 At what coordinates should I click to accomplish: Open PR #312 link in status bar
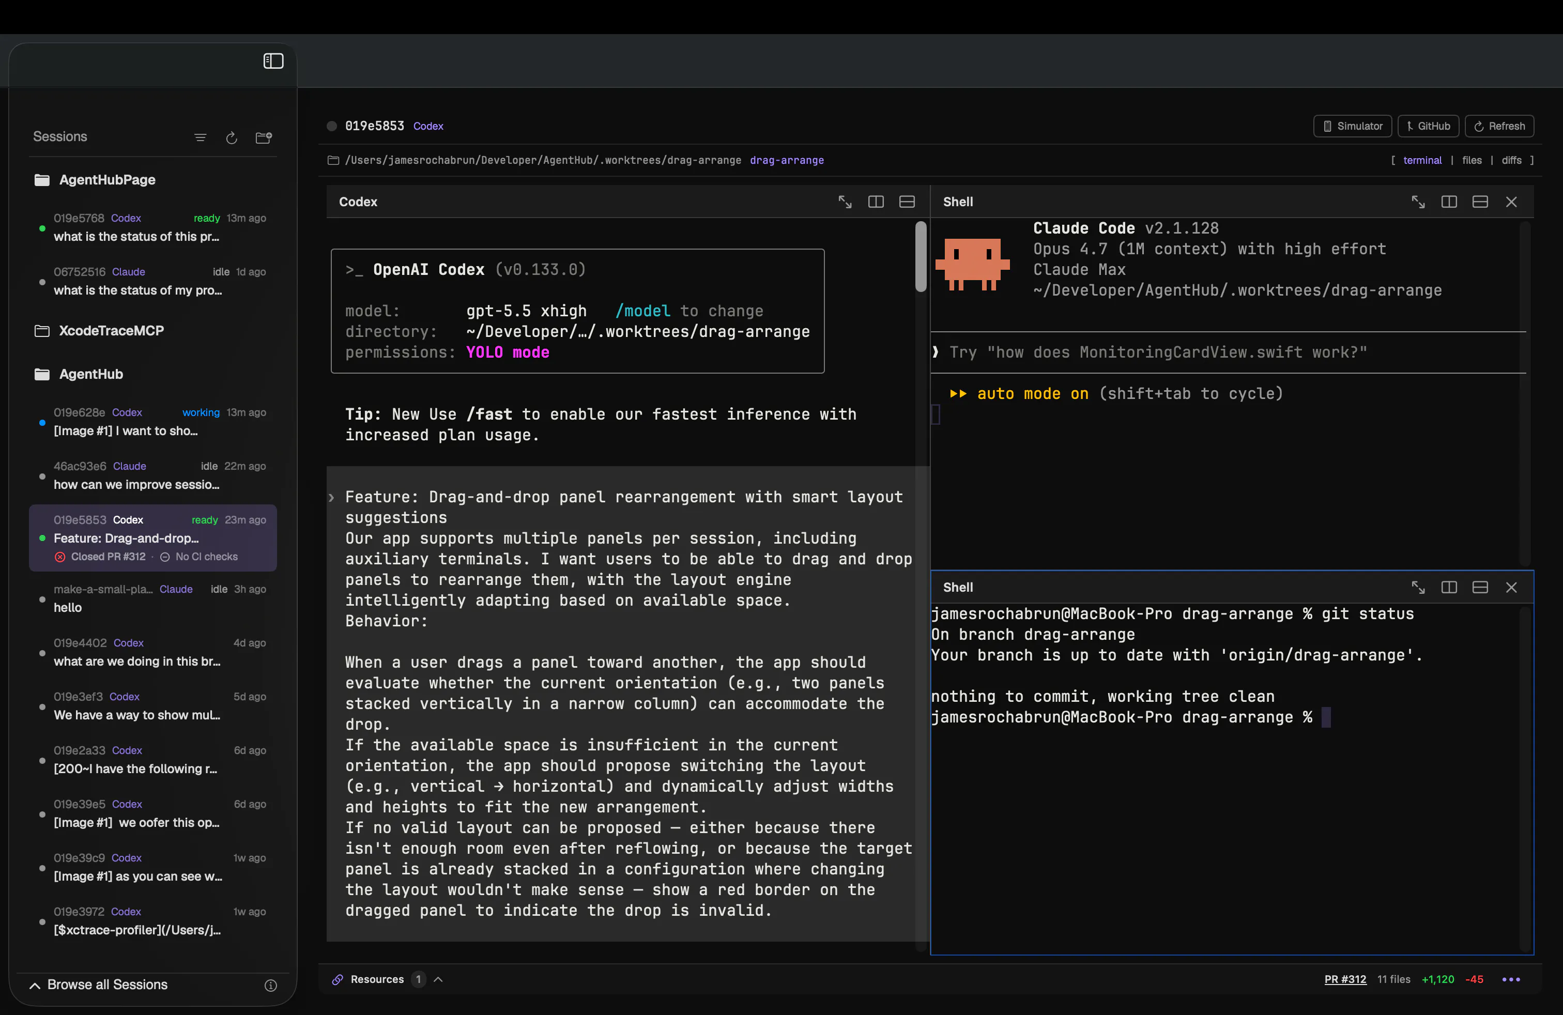[1345, 979]
